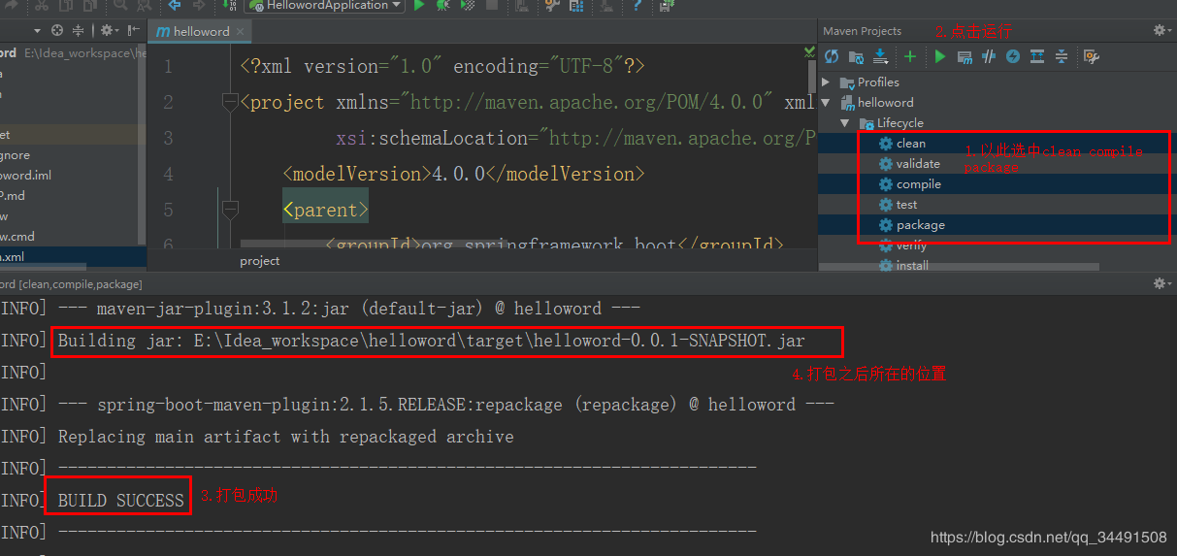The width and height of the screenshot is (1177, 556).
Task: Click Maven panel horizontal scrollbar
Action: point(961,267)
